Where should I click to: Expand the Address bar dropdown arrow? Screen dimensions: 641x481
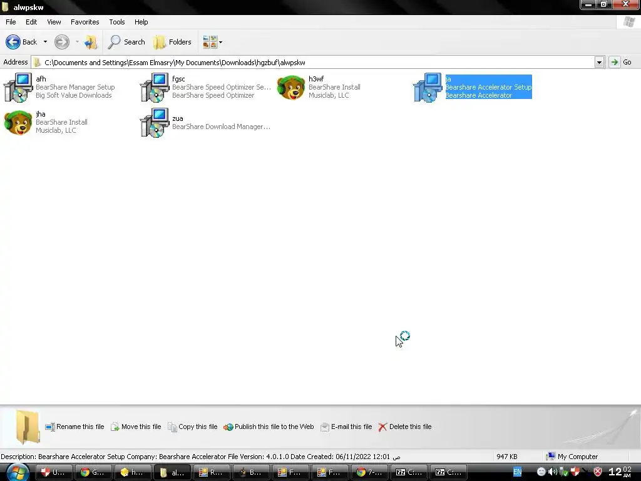click(599, 63)
